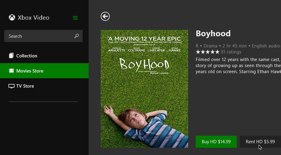Click the Drama genre label
Viewport: 281px width, 155px height.
tap(210, 46)
